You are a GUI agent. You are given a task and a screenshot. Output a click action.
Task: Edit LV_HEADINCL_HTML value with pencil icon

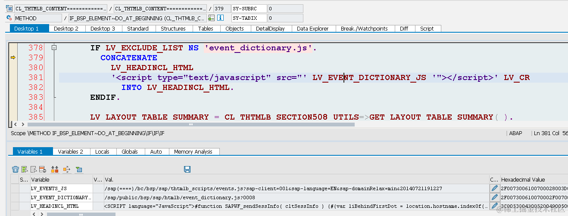(494, 207)
